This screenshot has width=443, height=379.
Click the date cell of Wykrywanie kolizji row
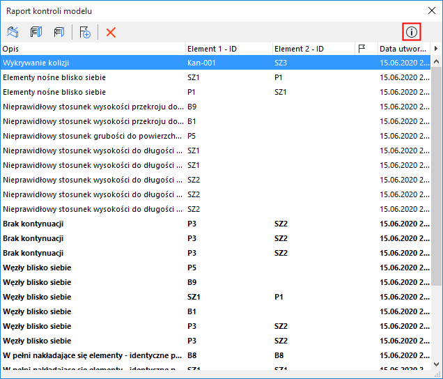[x=404, y=63]
